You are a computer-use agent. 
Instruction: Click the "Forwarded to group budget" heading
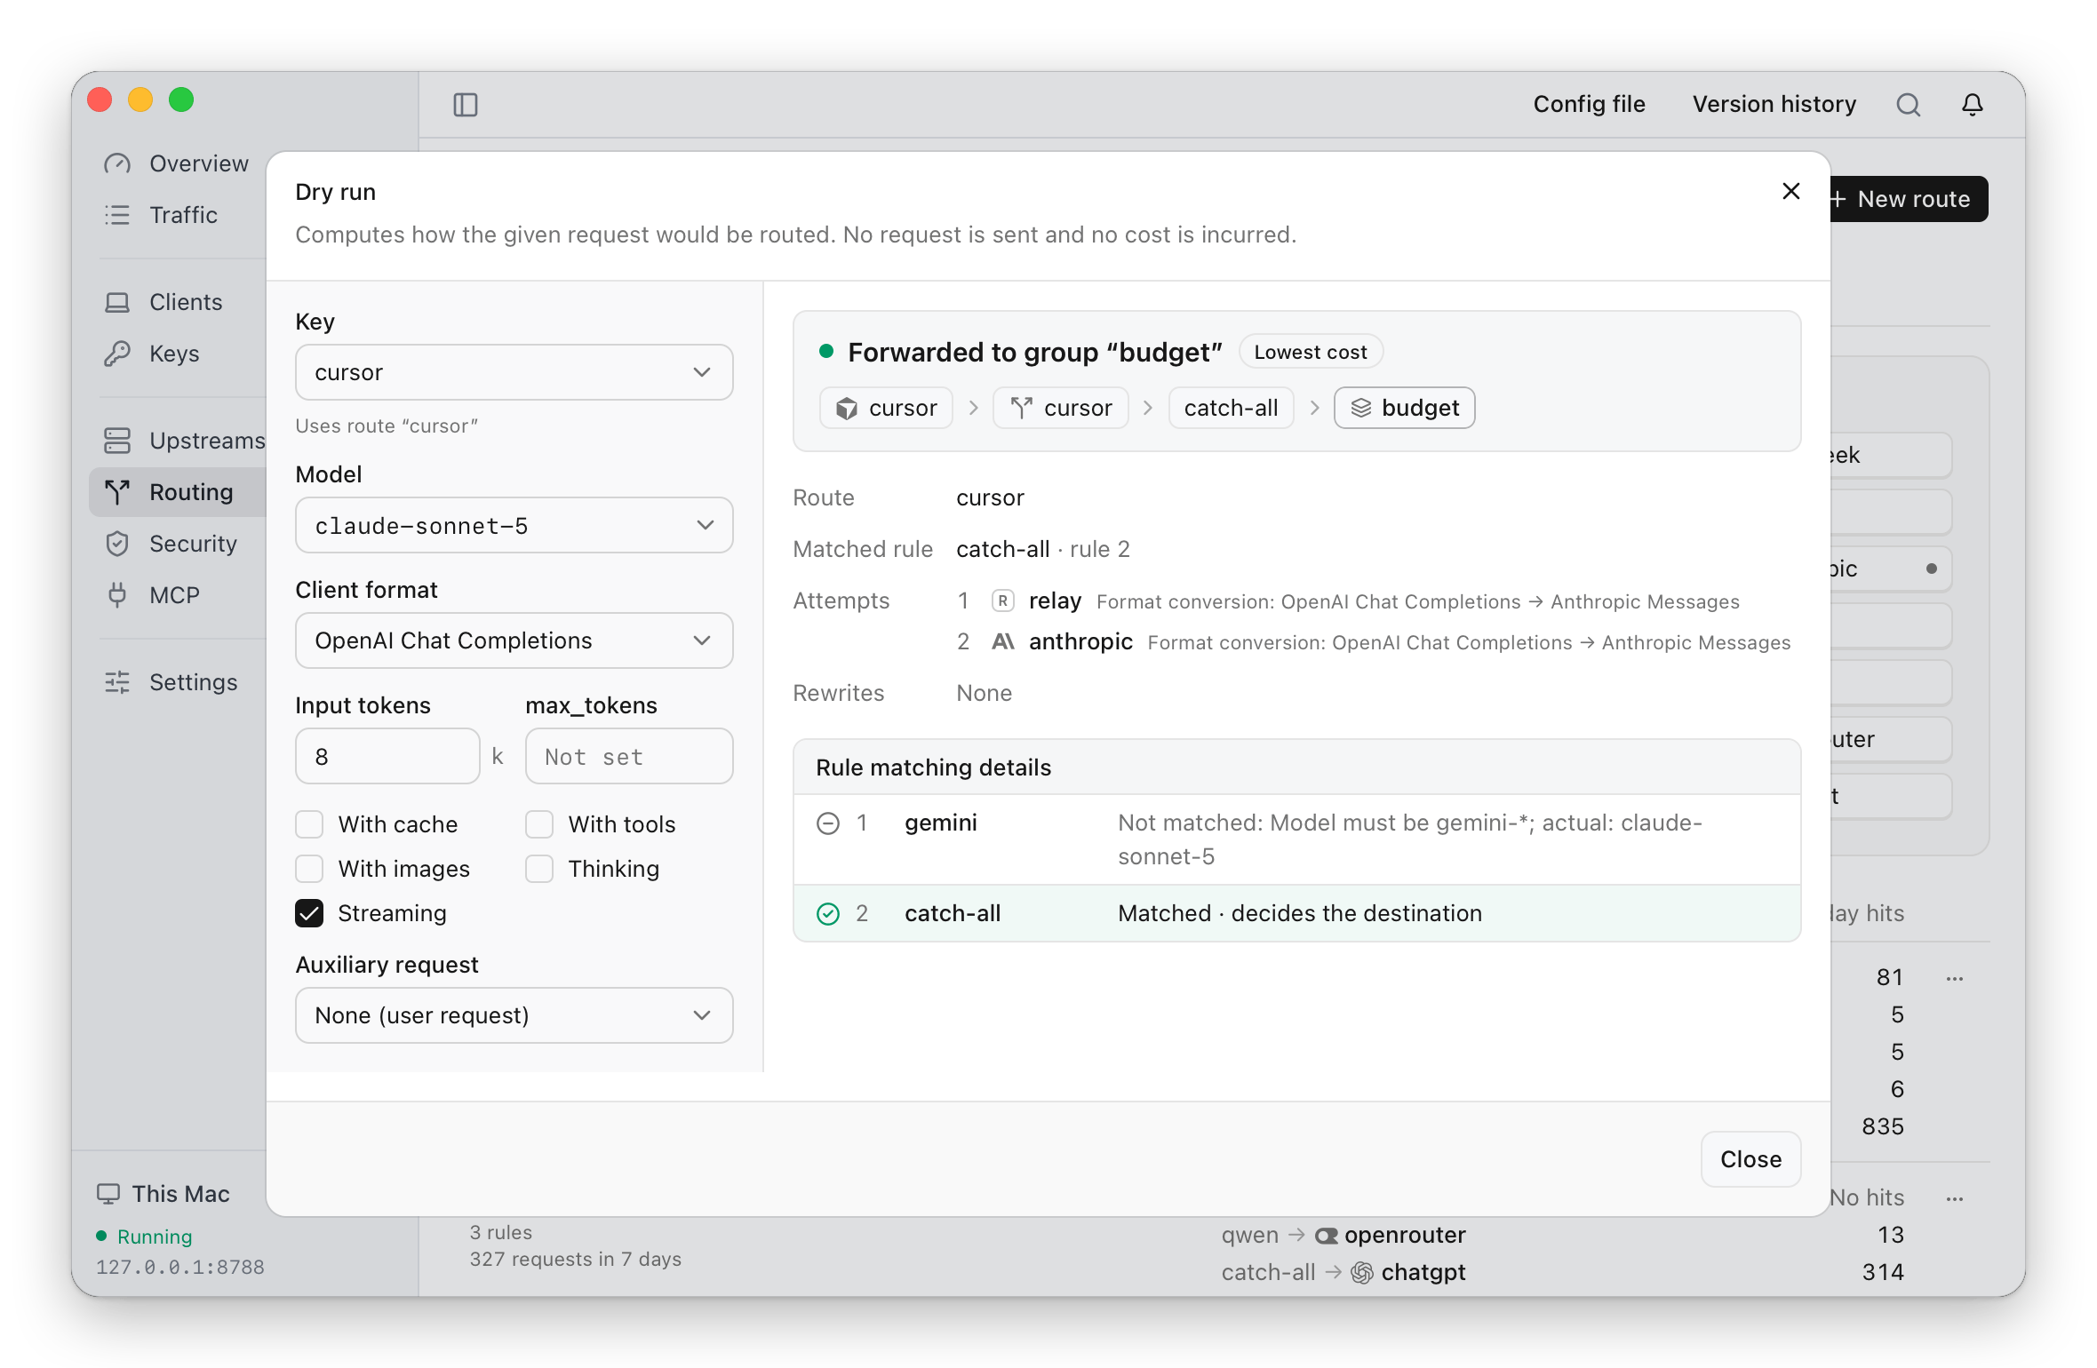coord(1035,353)
